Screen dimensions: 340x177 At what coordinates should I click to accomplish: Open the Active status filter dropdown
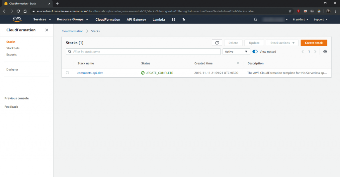[236, 52]
